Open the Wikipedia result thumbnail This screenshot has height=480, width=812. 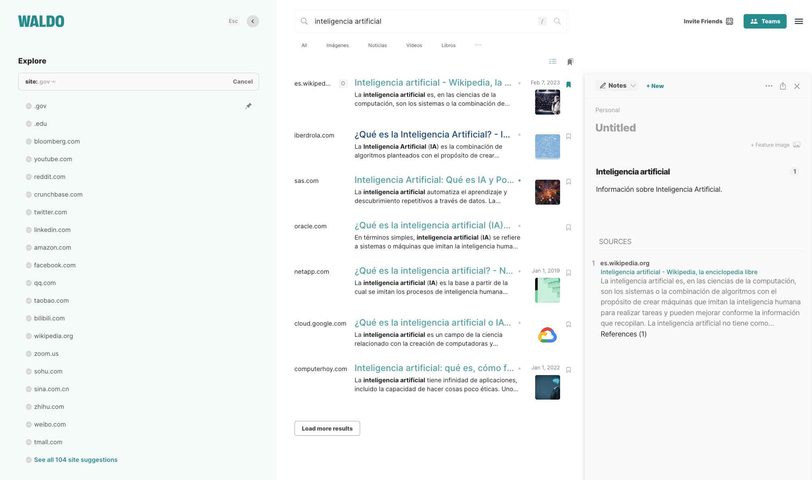[547, 102]
